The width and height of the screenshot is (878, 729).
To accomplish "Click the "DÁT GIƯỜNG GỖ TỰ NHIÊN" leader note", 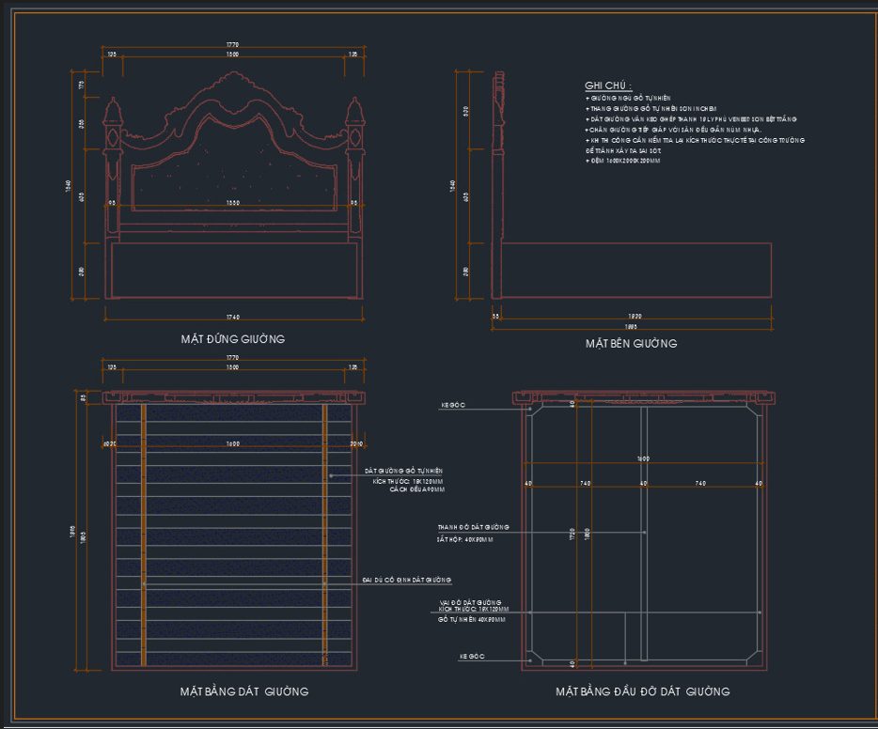I will (403, 471).
